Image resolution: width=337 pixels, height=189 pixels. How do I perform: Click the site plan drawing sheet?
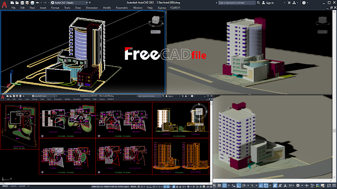click(x=20, y=125)
